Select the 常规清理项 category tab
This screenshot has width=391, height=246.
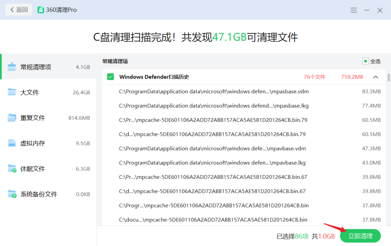tap(49, 67)
